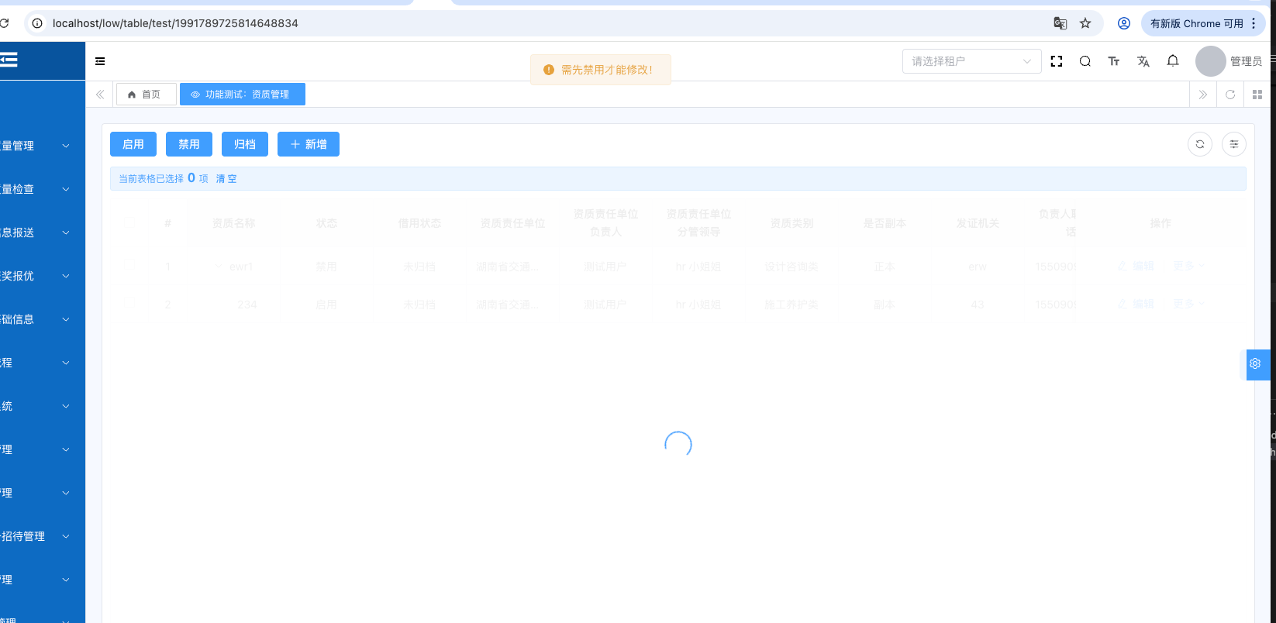Click the 新增 button

(309, 144)
